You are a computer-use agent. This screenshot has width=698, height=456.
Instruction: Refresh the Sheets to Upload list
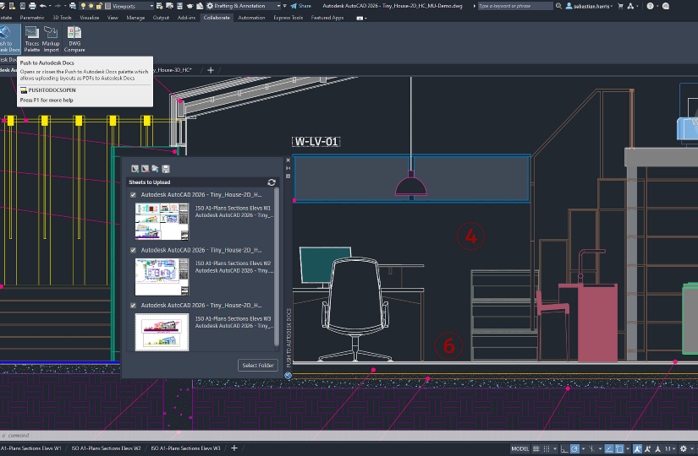click(x=272, y=182)
